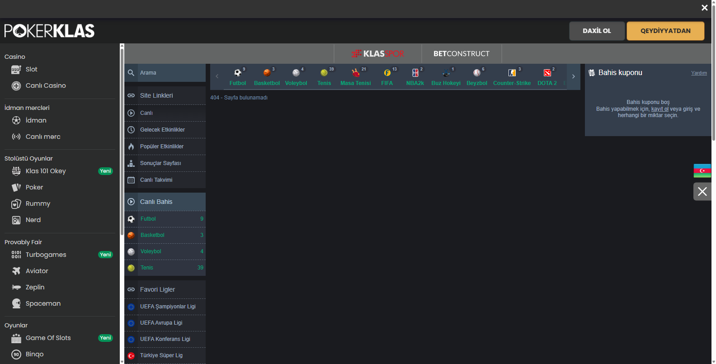Launch the Spaceman game
This screenshot has width=716, height=364.
coord(36,303)
